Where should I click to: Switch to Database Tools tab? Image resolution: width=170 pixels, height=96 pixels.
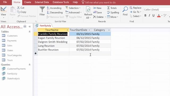61,2
